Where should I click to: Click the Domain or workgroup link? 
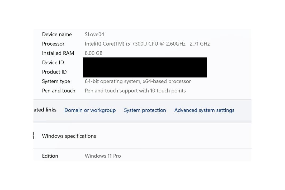pos(90,110)
